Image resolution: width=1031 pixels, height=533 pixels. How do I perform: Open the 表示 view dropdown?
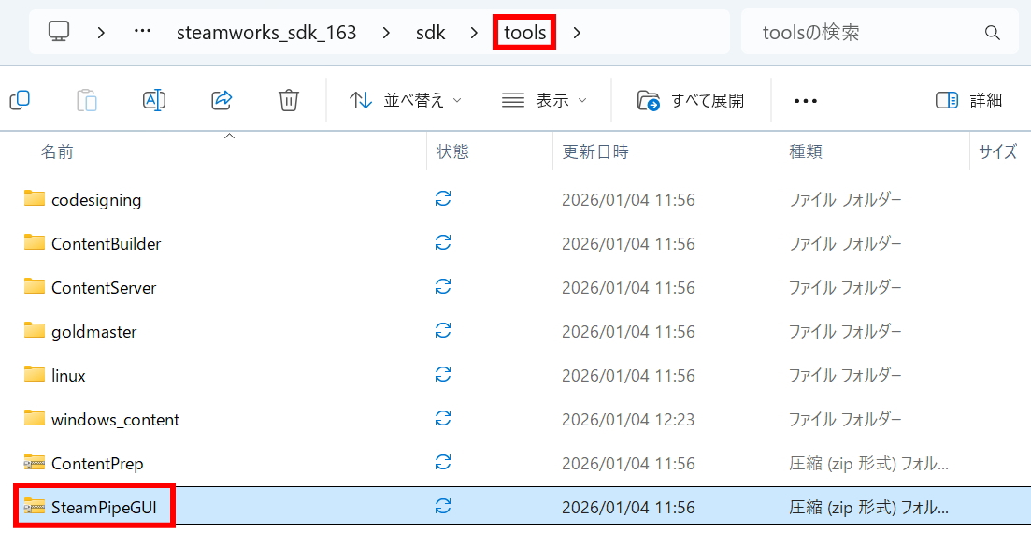545,100
